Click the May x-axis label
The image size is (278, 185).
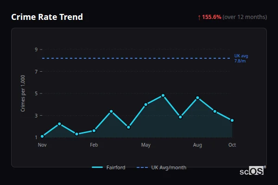click(146, 145)
